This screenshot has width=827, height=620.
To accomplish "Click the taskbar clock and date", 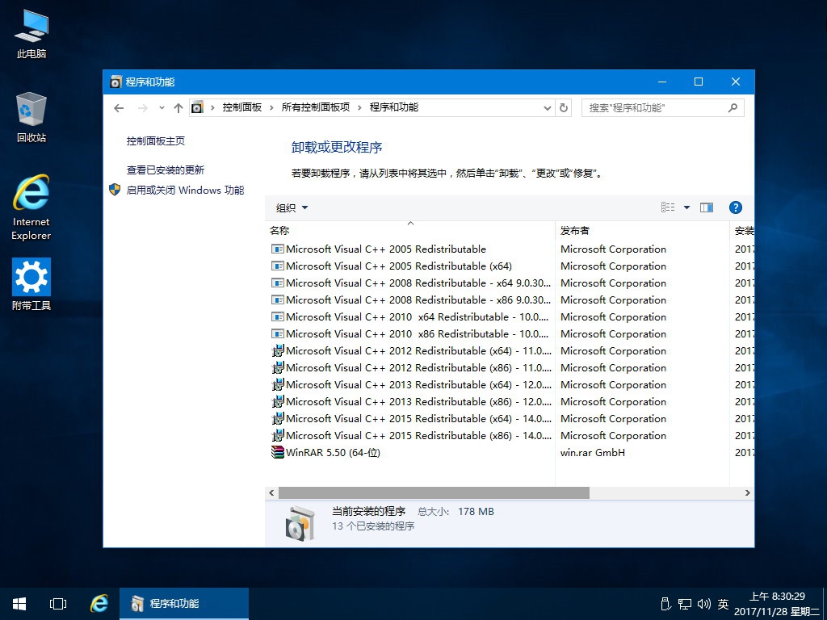I will (x=777, y=604).
